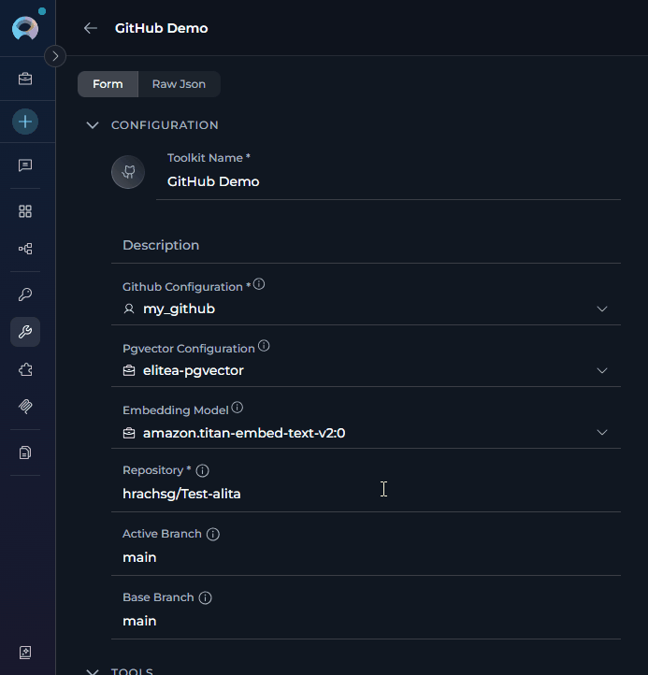The image size is (648, 675).
Task: Click the user icon beside my_github
Action: click(x=129, y=309)
